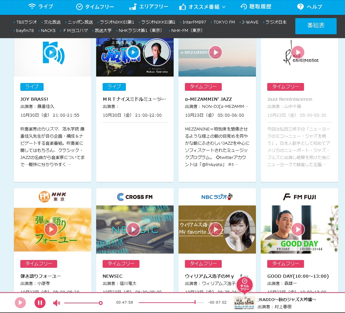Viewport: 345px width, 313px height.
Task: Pause playback in the player bar
Action: pos(40,303)
